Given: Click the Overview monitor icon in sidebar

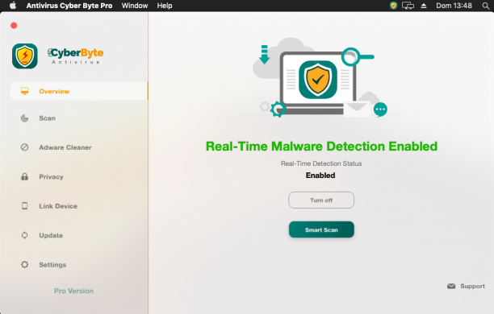Looking at the screenshot, I should click(24, 91).
